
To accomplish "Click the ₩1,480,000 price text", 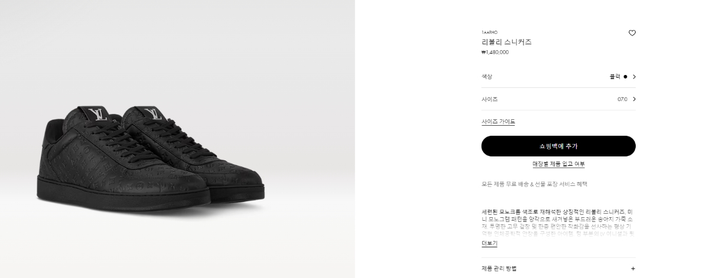I will (x=495, y=52).
